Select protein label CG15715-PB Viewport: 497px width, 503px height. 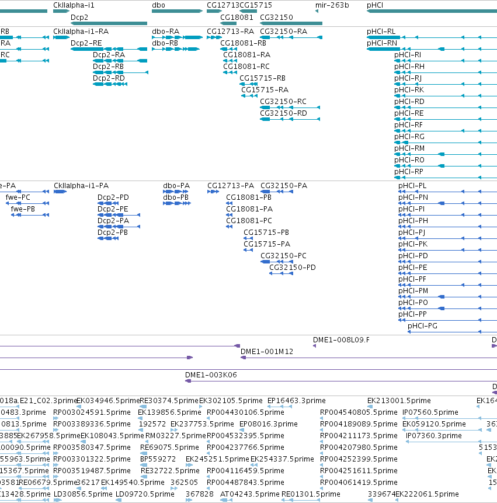pos(266,233)
